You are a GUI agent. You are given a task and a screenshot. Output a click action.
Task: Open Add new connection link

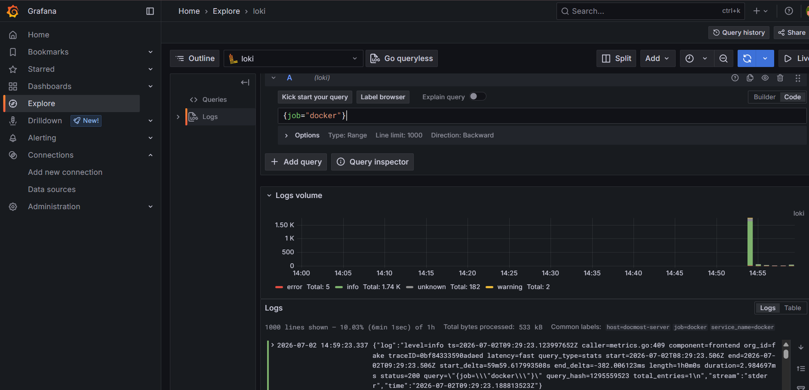pos(65,172)
